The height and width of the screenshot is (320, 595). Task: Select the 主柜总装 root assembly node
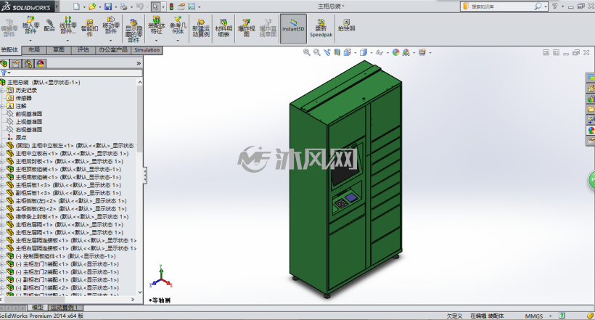pos(44,83)
